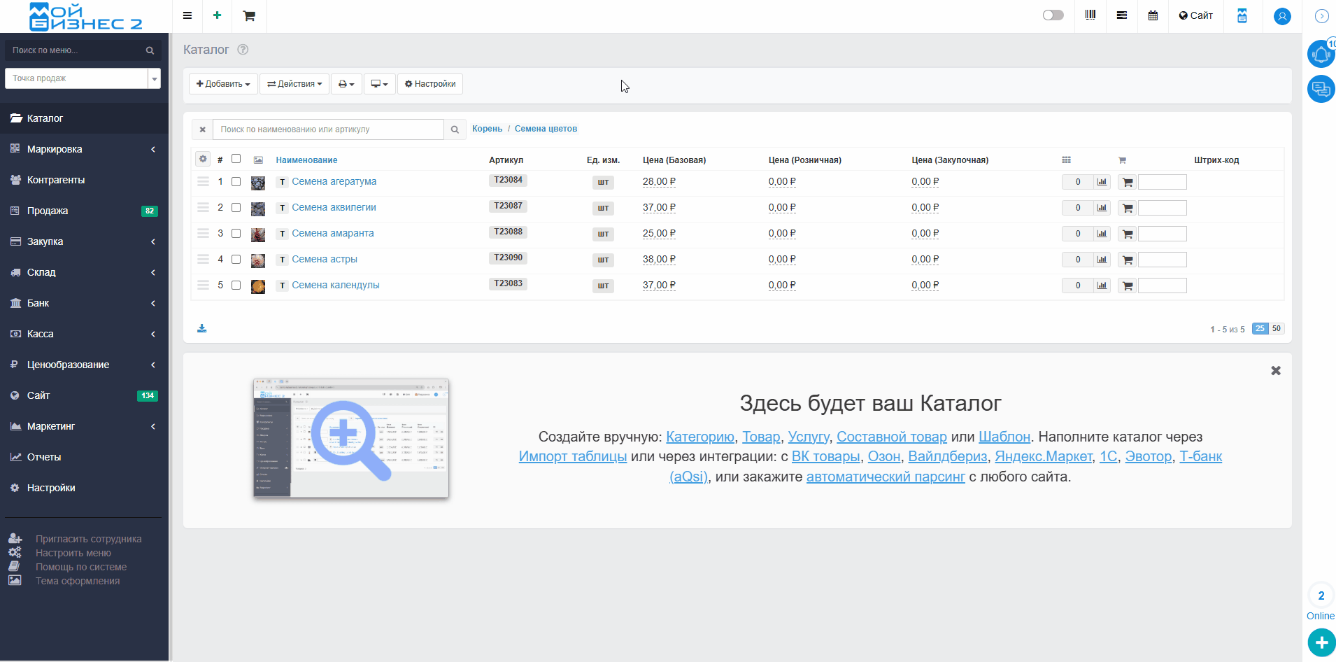Viewport: 1336px width, 662px height.
Task: Open the Добавить dropdown
Action: click(223, 84)
